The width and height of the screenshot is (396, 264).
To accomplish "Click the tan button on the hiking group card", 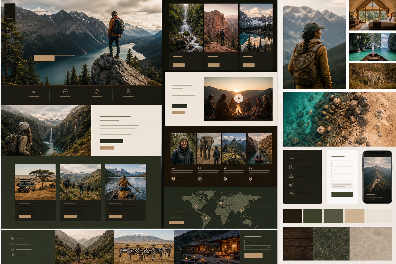I will click(70, 216).
